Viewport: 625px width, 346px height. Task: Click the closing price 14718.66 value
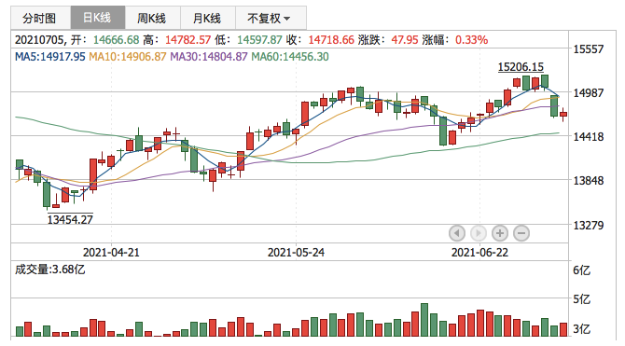(x=331, y=40)
